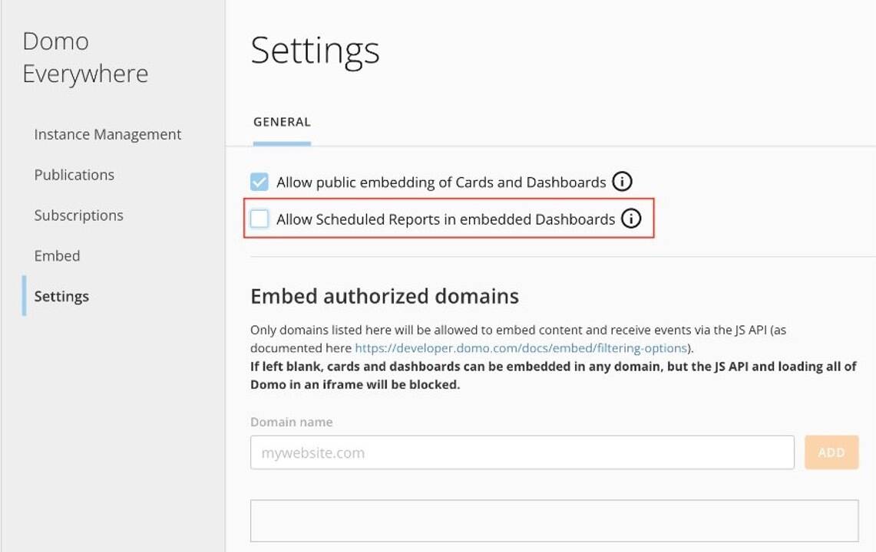
Task: Go to Publications section
Action: 74,175
